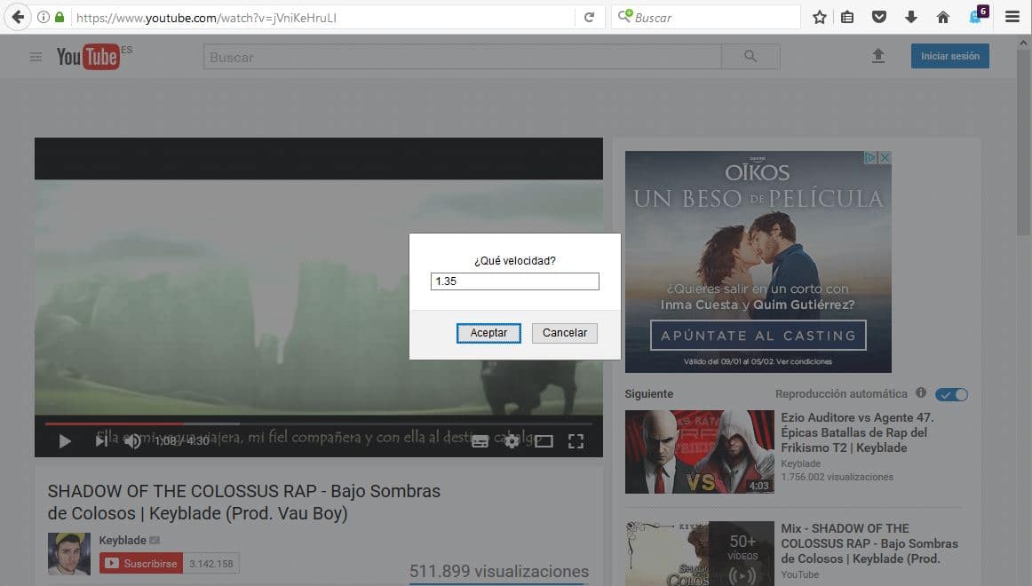Image resolution: width=1032 pixels, height=586 pixels.
Task: Click Keyblade under Ezio Auditore video
Action: coord(800,463)
